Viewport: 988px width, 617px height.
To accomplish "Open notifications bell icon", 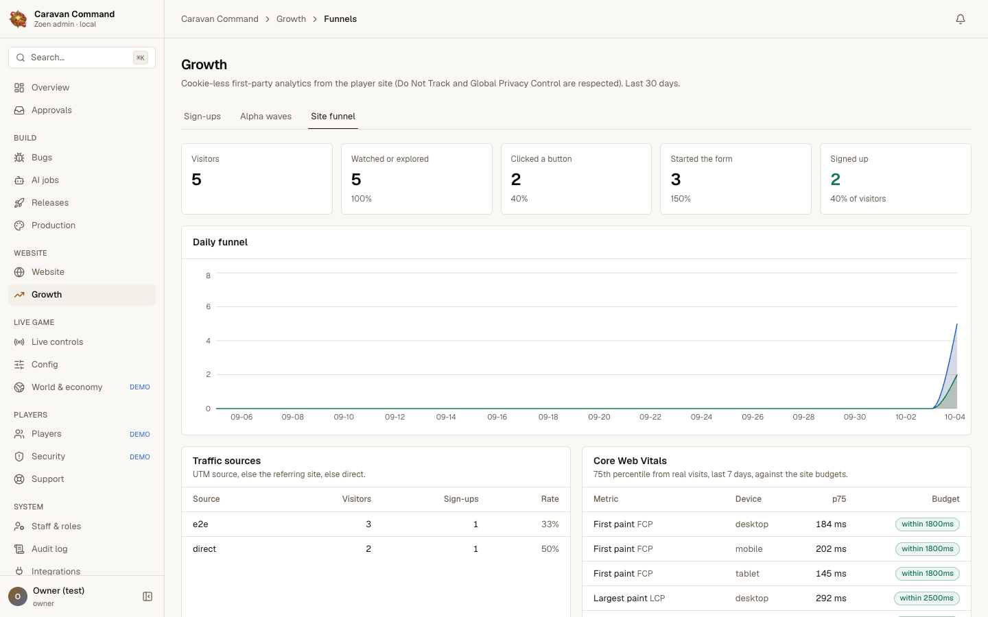I will click(961, 19).
